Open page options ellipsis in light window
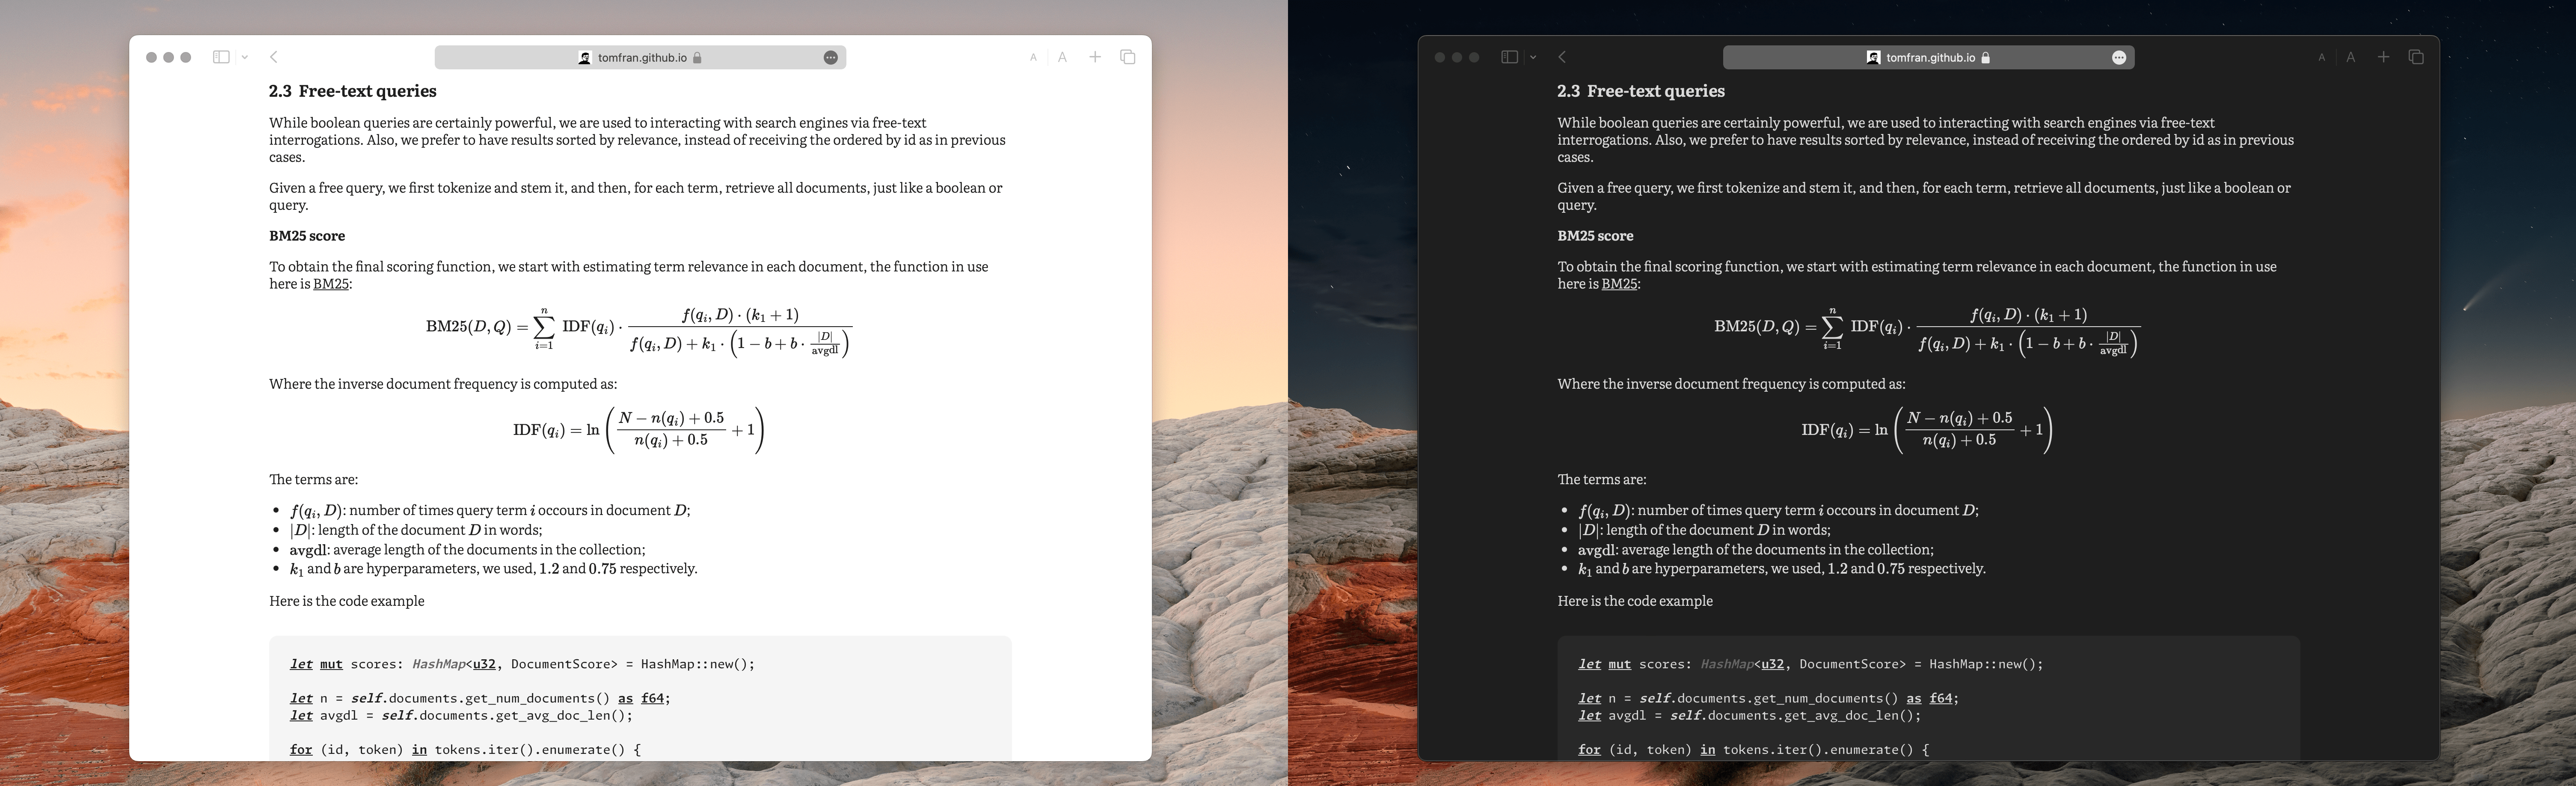The height and width of the screenshot is (786, 2576). coord(830,58)
